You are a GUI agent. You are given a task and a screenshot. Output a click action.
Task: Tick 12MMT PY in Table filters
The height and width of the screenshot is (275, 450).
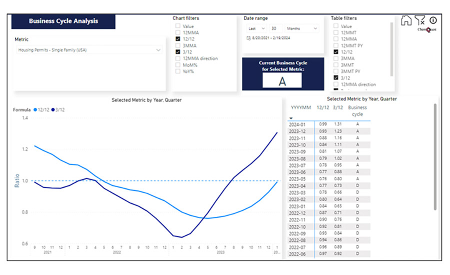coord(336,45)
